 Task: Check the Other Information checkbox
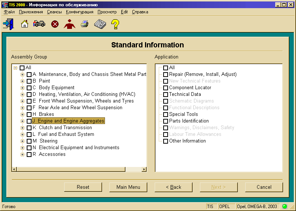click(165, 141)
